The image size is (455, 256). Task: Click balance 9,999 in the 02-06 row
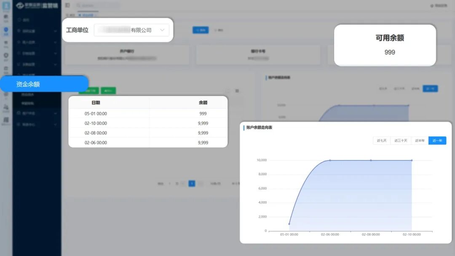(x=203, y=143)
